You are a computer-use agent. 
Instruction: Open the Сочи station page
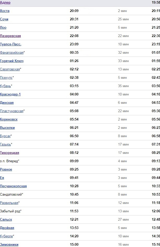[4, 19]
